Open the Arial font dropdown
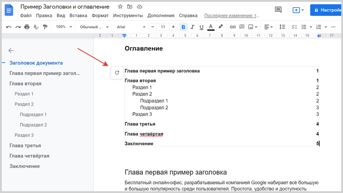Image resolution: width=343 pixels, height=193 pixels. (131, 27)
